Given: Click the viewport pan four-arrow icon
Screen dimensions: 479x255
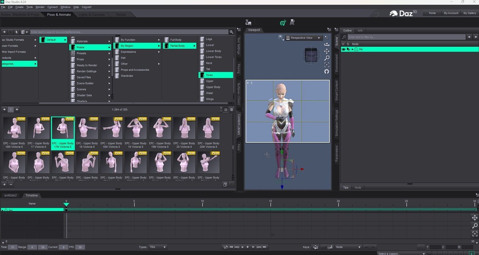Looking at the screenshot, I should click(x=327, y=51).
